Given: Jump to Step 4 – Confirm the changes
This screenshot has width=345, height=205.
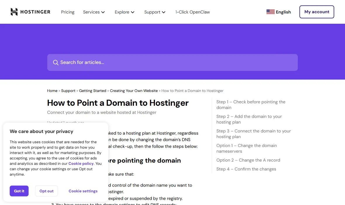Looking at the screenshot, I should pyautogui.click(x=246, y=169).
